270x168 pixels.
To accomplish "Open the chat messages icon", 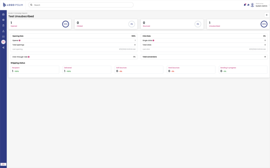I will click(x=248, y=5).
